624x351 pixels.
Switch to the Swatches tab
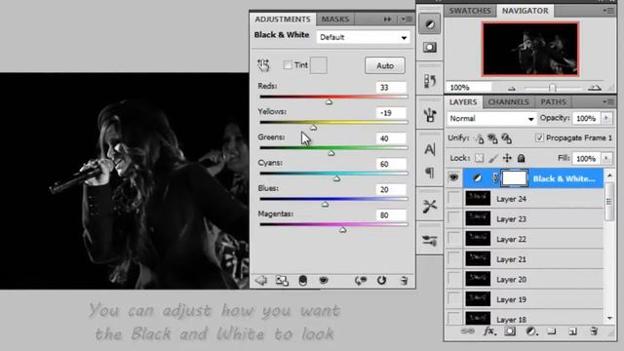click(x=470, y=11)
